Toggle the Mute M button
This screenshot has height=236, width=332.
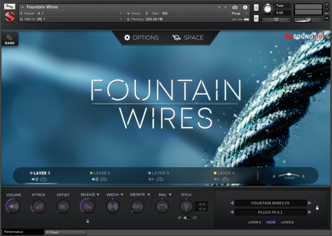tap(256, 19)
